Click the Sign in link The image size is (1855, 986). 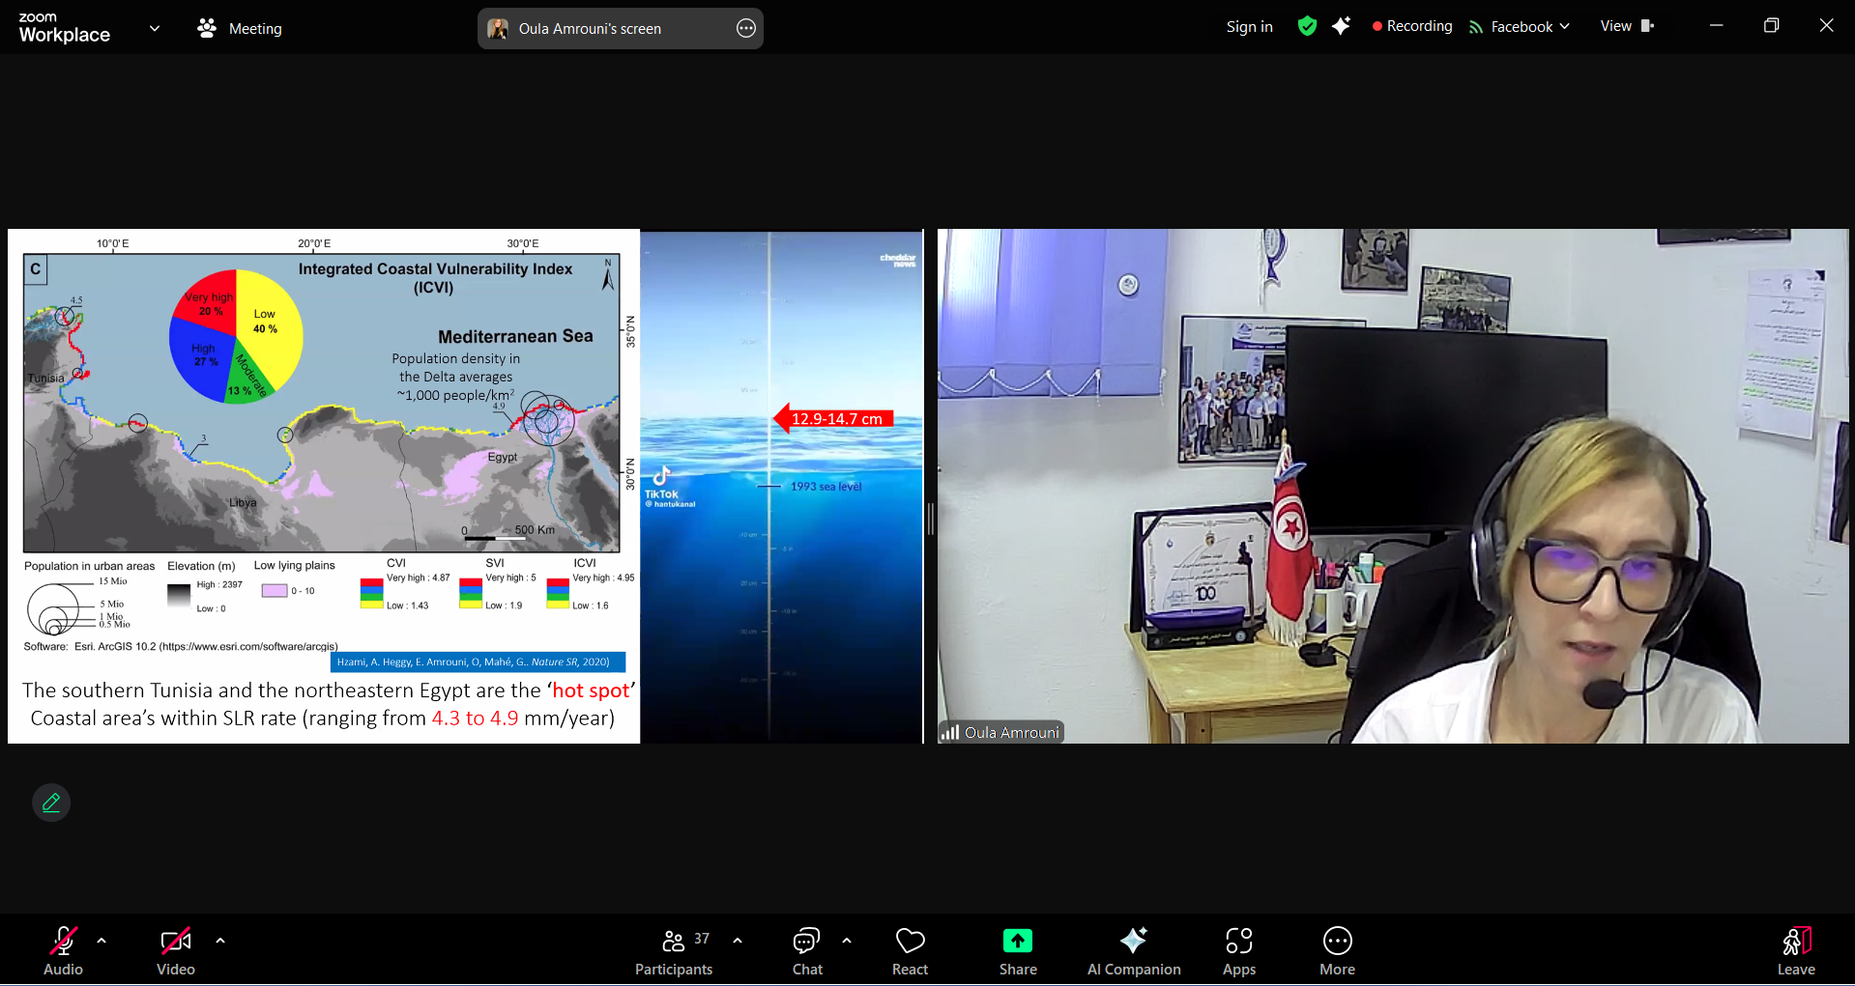point(1249,27)
